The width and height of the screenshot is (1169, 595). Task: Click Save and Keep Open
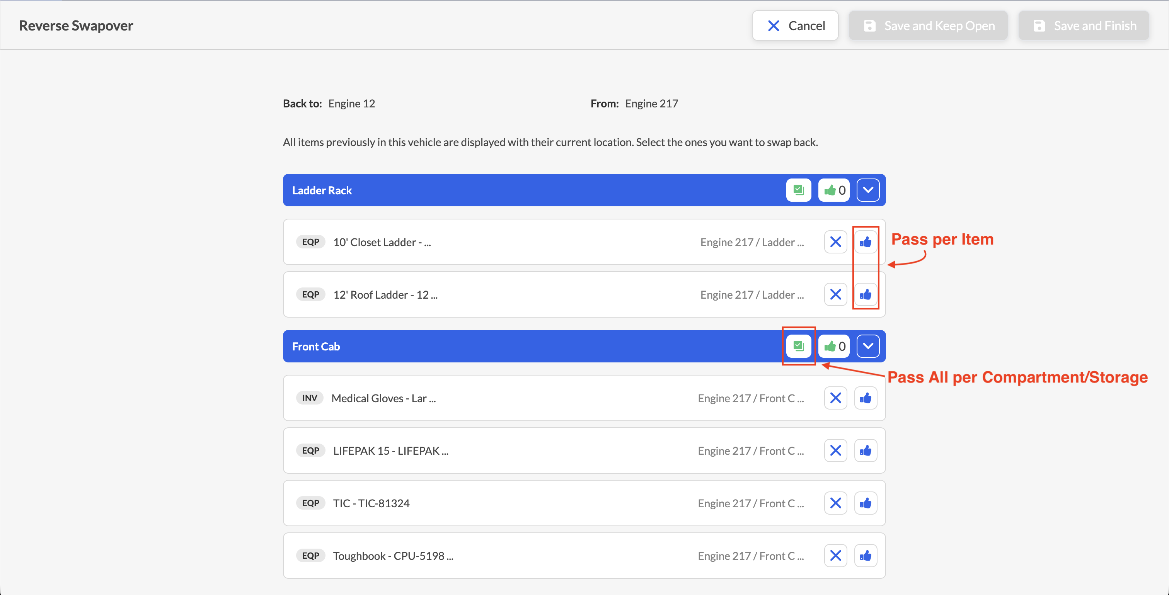click(928, 25)
